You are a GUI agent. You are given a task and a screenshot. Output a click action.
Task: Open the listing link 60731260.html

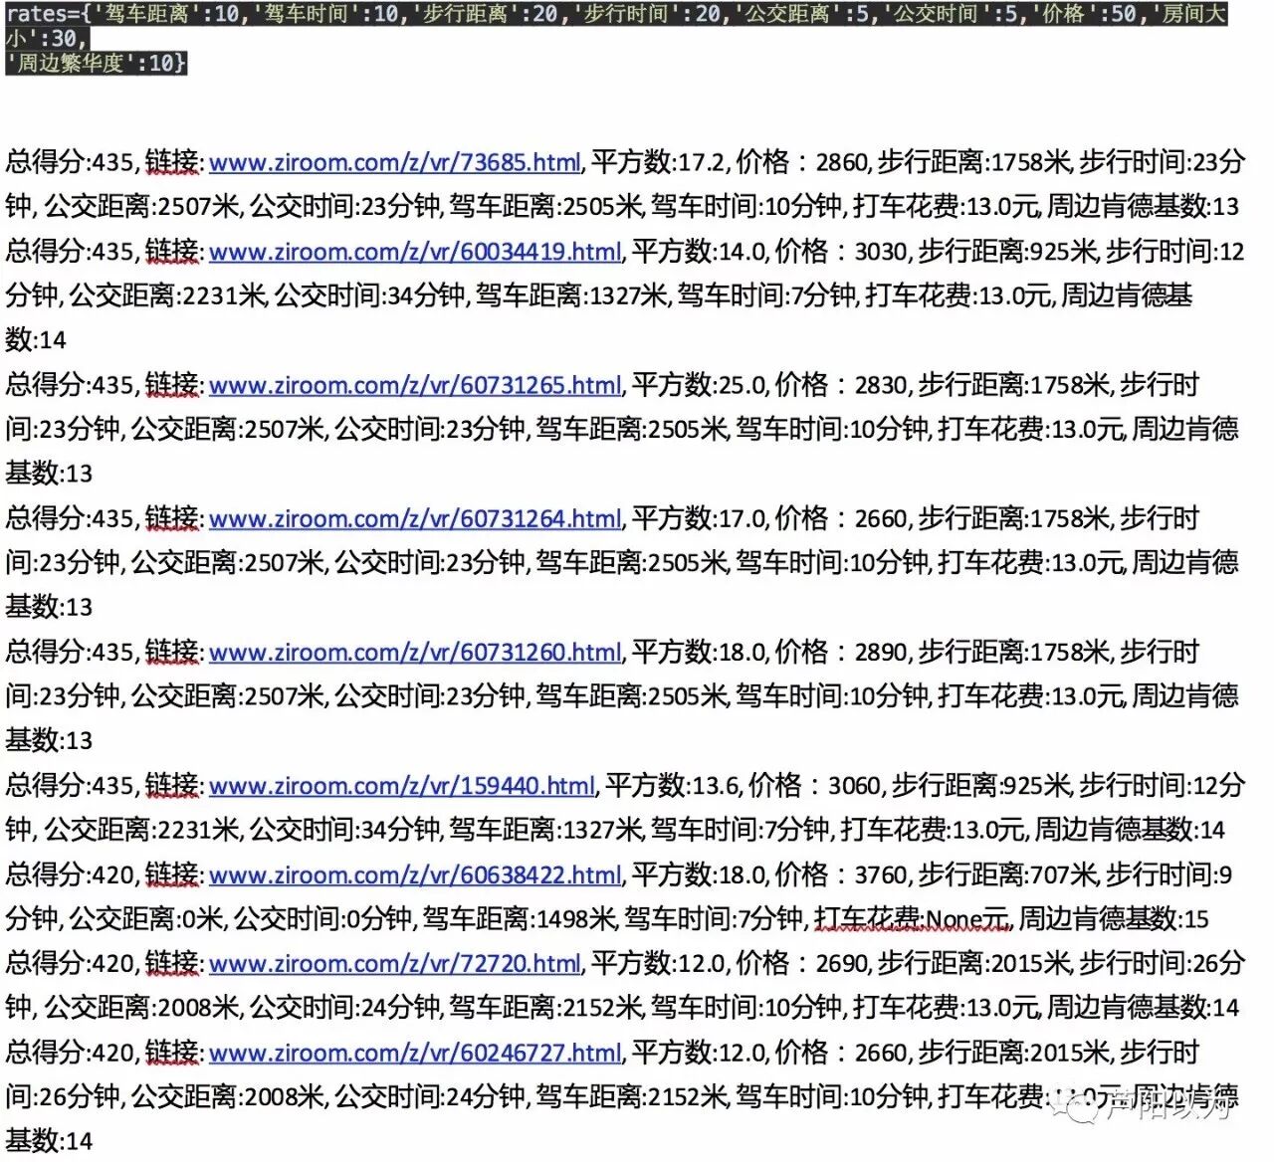pyautogui.click(x=415, y=653)
